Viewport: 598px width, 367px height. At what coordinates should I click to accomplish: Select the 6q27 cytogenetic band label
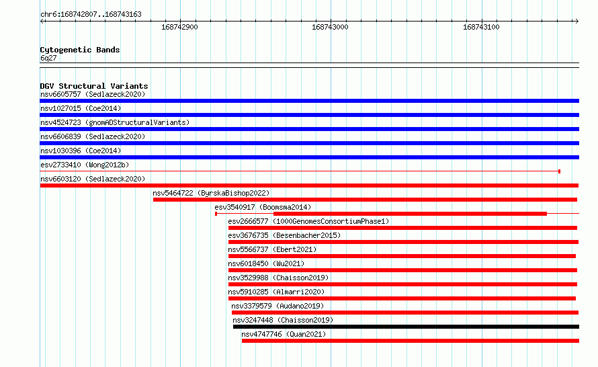(48, 58)
